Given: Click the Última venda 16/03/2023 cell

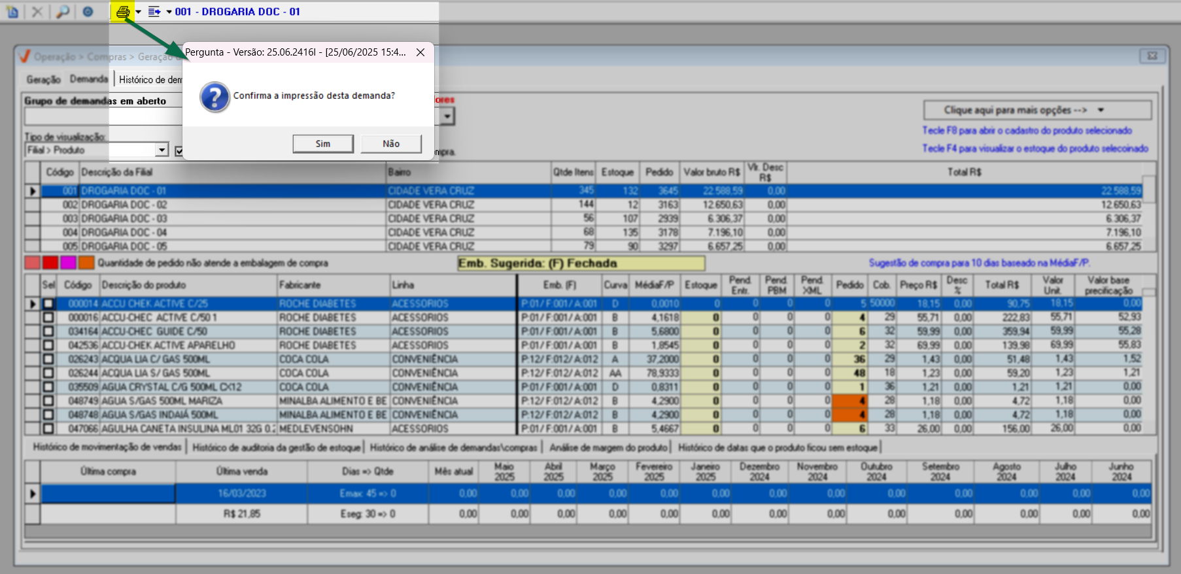Looking at the screenshot, I should click(x=241, y=494).
